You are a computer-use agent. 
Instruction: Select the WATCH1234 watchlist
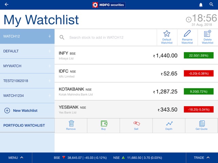click(x=27, y=96)
